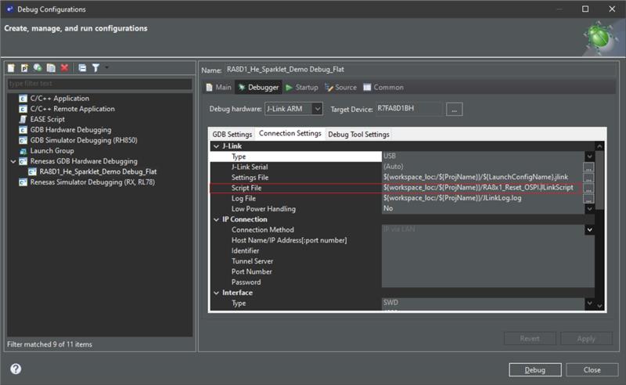This screenshot has width=626, height=385.
Task: Click the New prototype configuration icon
Action: [23, 69]
